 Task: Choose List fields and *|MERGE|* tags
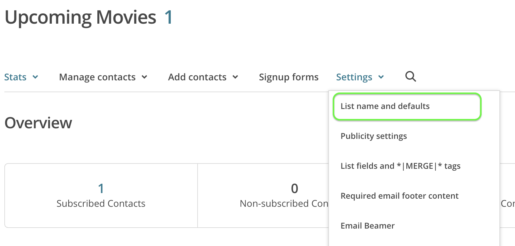click(x=400, y=166)
